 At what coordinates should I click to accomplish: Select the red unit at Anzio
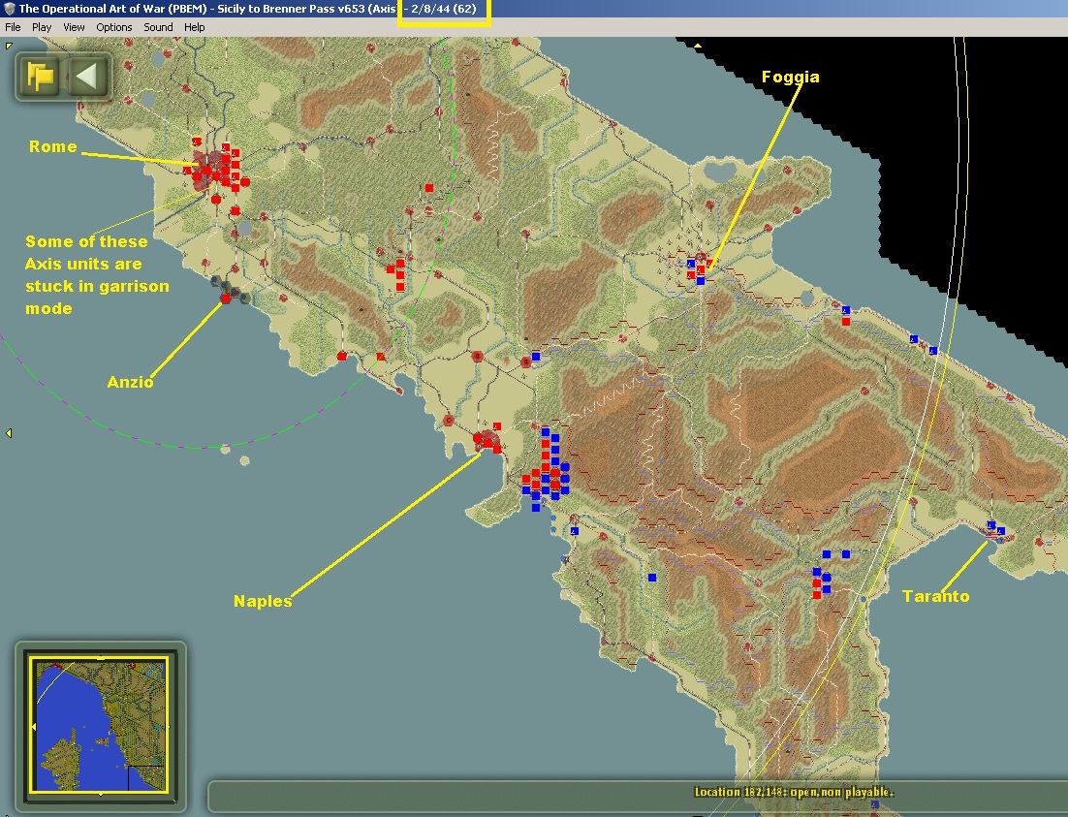coord(226,299)
